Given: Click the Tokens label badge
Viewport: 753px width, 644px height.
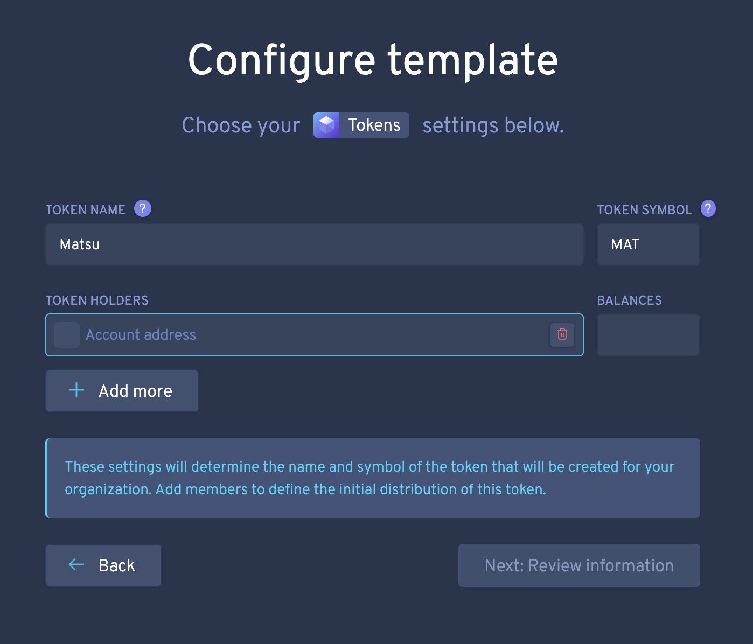Looking at the screenshot, I should click(361, 125).
